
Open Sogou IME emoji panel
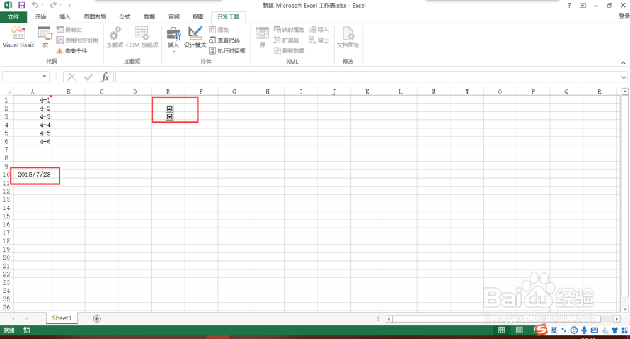(x=574, y=330)
